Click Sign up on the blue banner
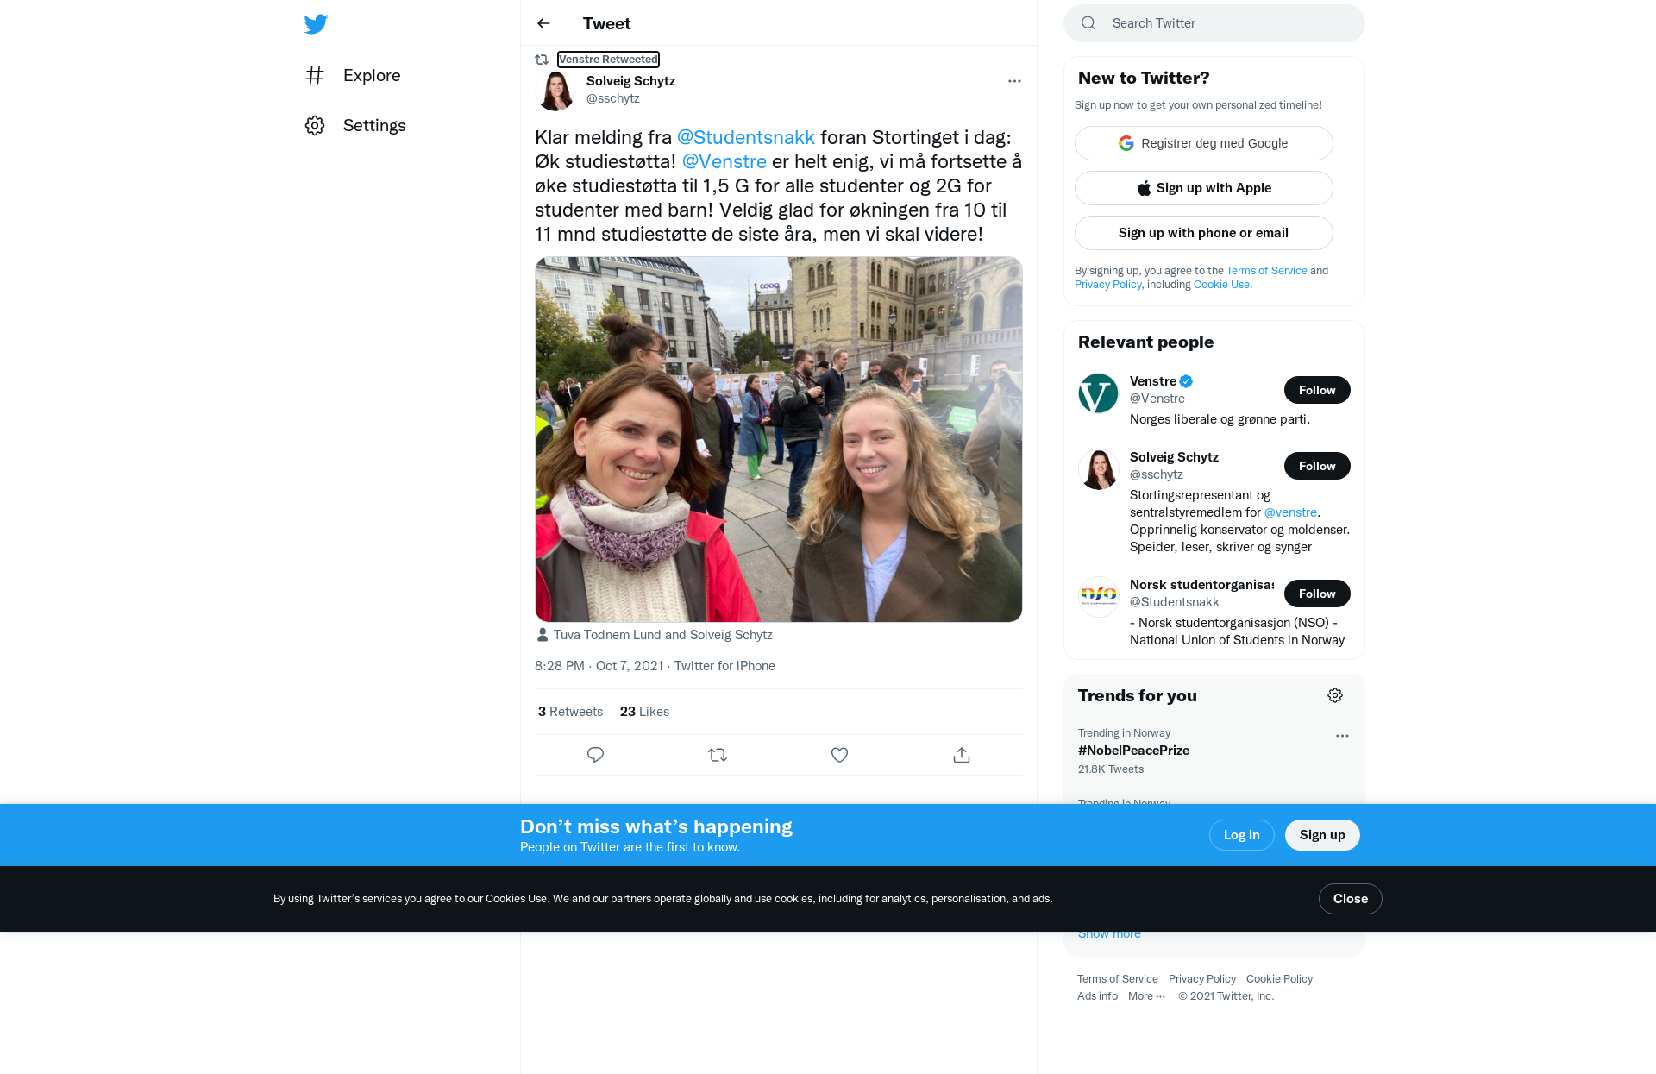This screenshot has height=1074, width=1656. (x=1322, y=835)
